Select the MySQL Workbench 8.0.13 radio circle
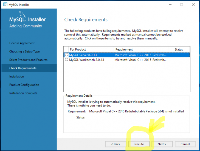This screenshot has height=151, width=200. pos(66,60)
